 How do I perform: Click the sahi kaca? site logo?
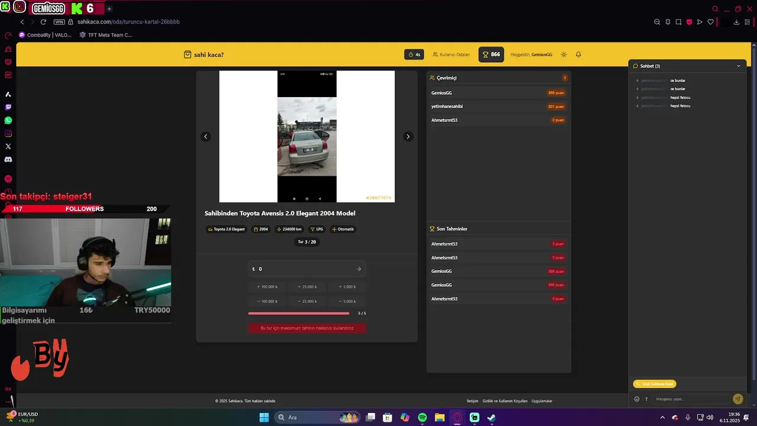[x=204, y=54]
